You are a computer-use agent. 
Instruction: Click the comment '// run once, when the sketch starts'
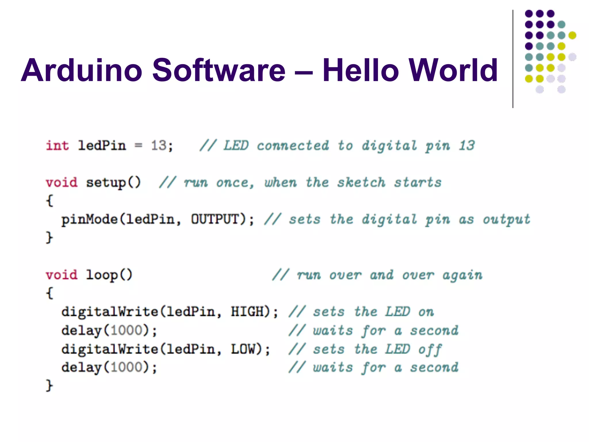coord(300,183)
